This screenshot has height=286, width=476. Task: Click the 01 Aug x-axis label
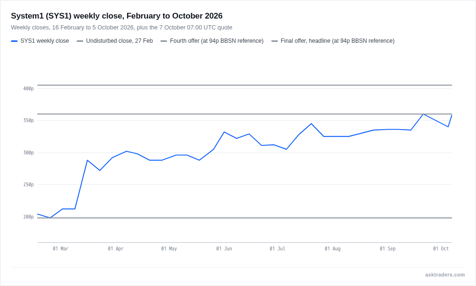point(332,249)
